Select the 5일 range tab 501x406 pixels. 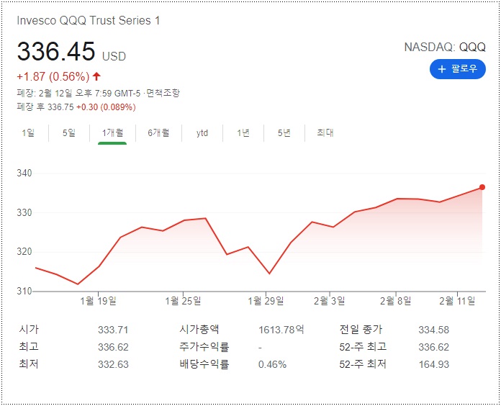click(x=69, y=132)
